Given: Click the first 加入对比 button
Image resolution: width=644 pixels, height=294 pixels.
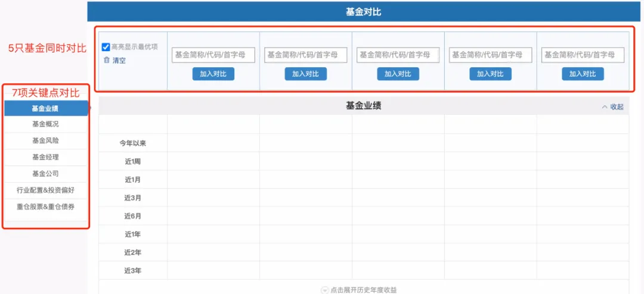Looking at the screenshot, I should pos(213,74).
